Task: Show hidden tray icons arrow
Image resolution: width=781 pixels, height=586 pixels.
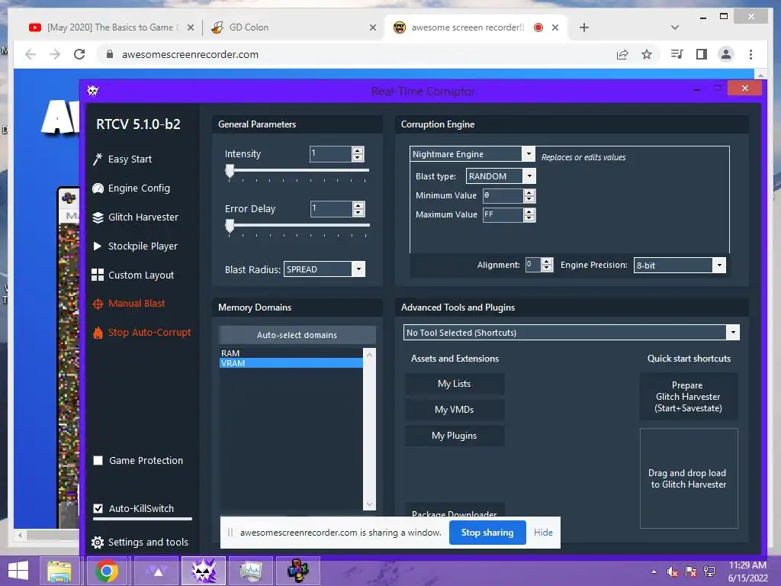Action: (x=654, y=572)
